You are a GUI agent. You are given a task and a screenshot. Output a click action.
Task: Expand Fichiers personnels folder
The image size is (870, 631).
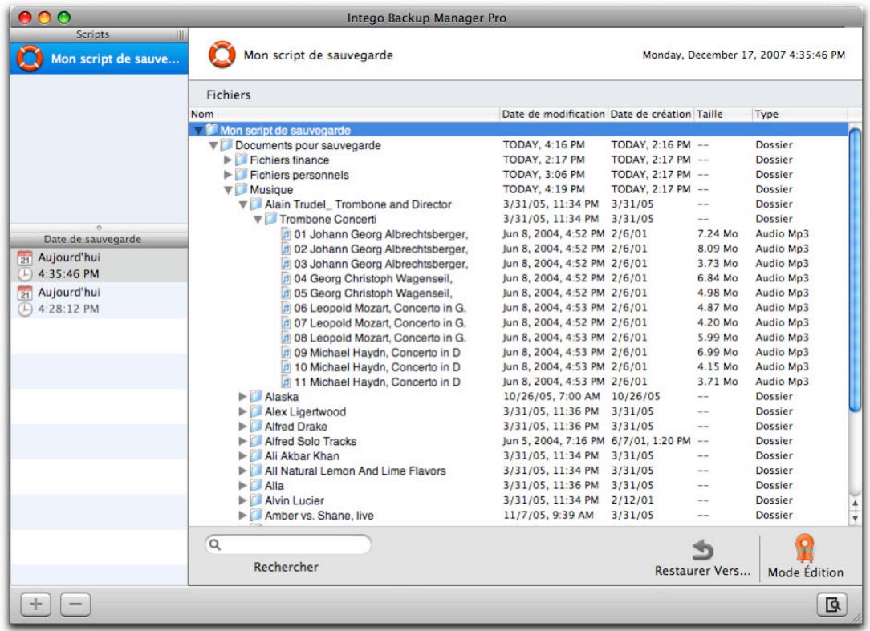[x=227, y=175]
